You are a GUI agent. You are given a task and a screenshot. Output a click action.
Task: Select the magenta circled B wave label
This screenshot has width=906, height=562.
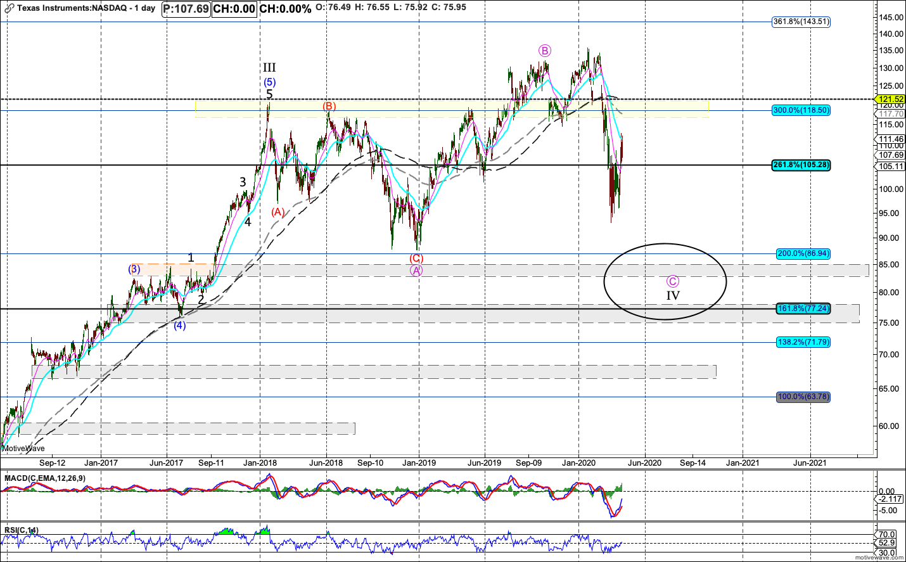click(x=545, y=51)
